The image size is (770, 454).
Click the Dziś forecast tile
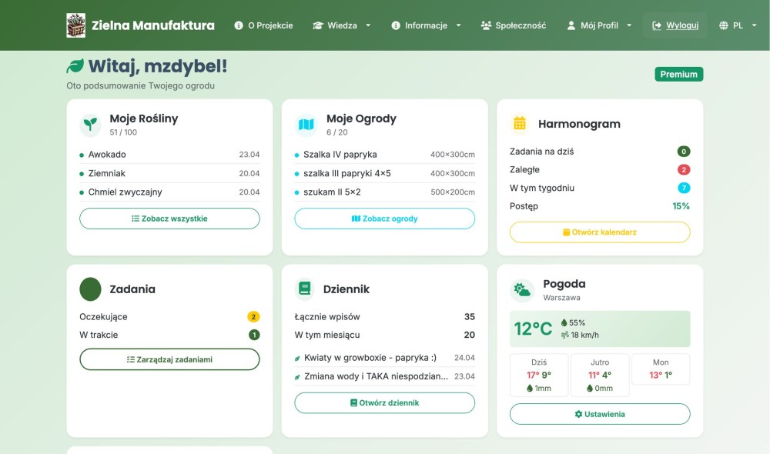[x=539, y=375]
